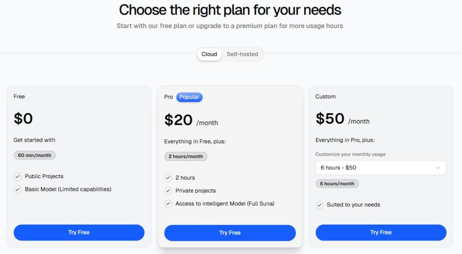Click the 60 min/month badge

coord(34,155)
